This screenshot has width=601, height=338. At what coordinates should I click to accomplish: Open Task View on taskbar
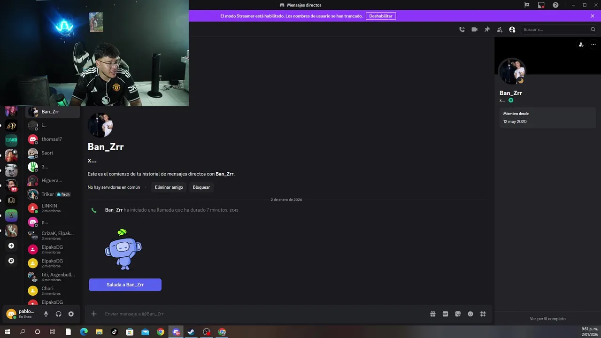53,332
